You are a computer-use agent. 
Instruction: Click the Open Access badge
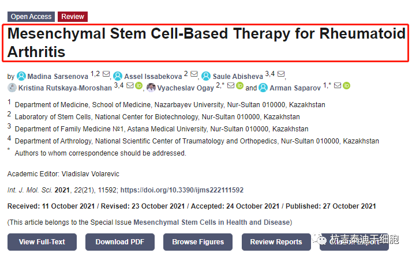pyautogui.click(x=31, y=17)
